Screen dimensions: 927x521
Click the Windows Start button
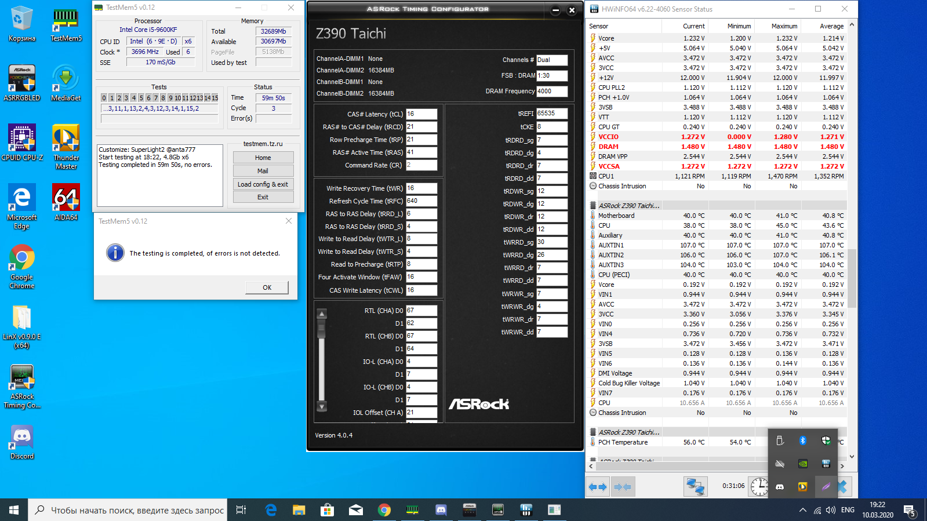[x=14, y=510]
